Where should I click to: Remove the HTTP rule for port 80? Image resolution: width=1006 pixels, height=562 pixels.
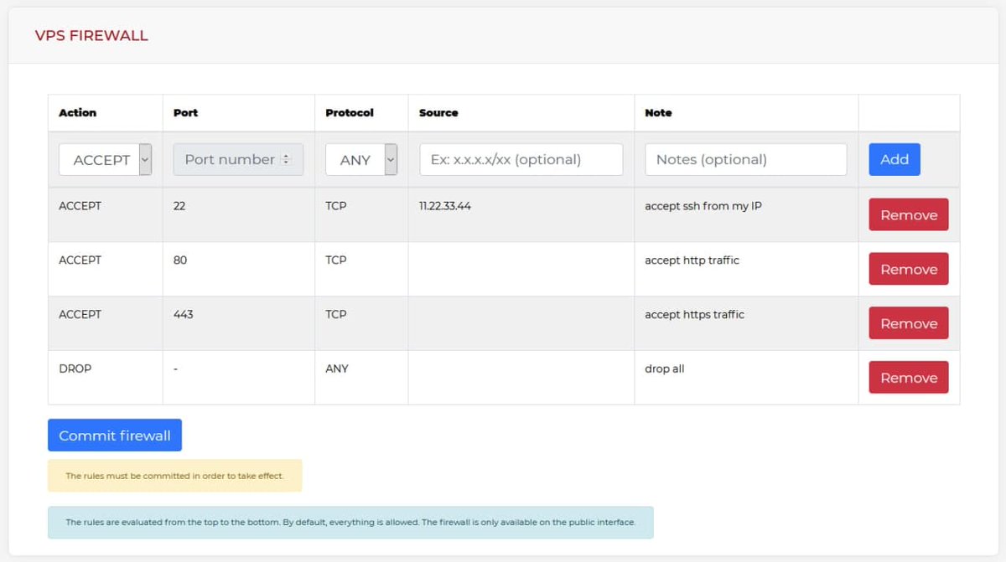tap(908, 269)
